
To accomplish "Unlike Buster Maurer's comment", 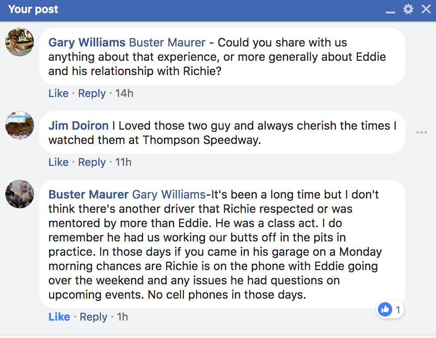I will (x=59, y=317).
